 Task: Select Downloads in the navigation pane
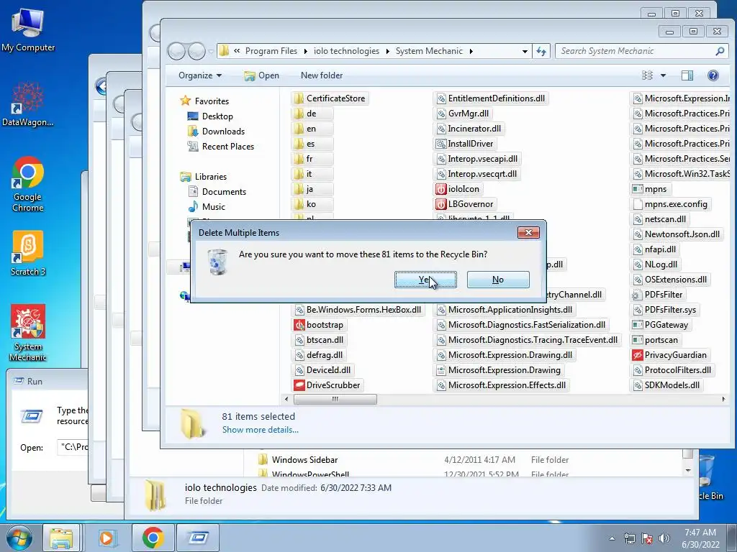click(223, 131)
